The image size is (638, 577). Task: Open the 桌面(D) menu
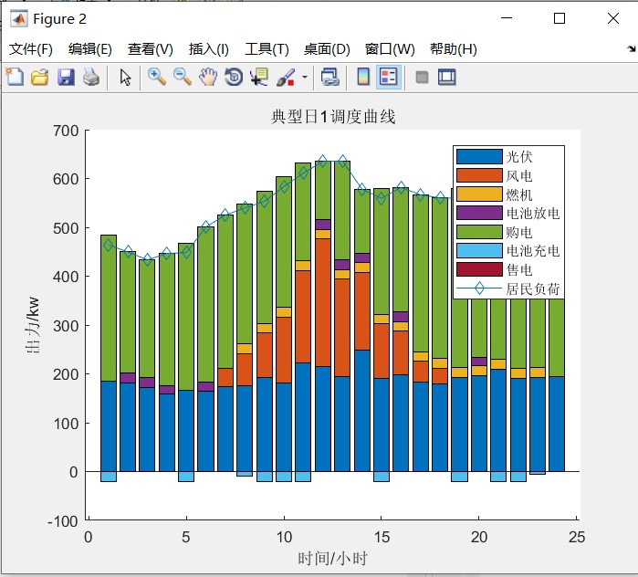327,49
